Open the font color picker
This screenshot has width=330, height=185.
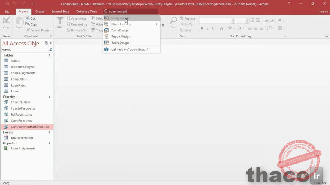tap(222, 28)
